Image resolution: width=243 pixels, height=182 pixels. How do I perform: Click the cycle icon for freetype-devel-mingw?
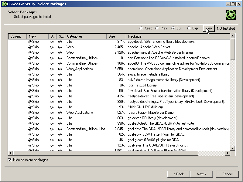30,102
